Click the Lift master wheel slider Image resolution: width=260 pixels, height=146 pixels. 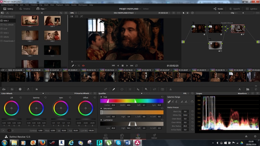[11, 119]
